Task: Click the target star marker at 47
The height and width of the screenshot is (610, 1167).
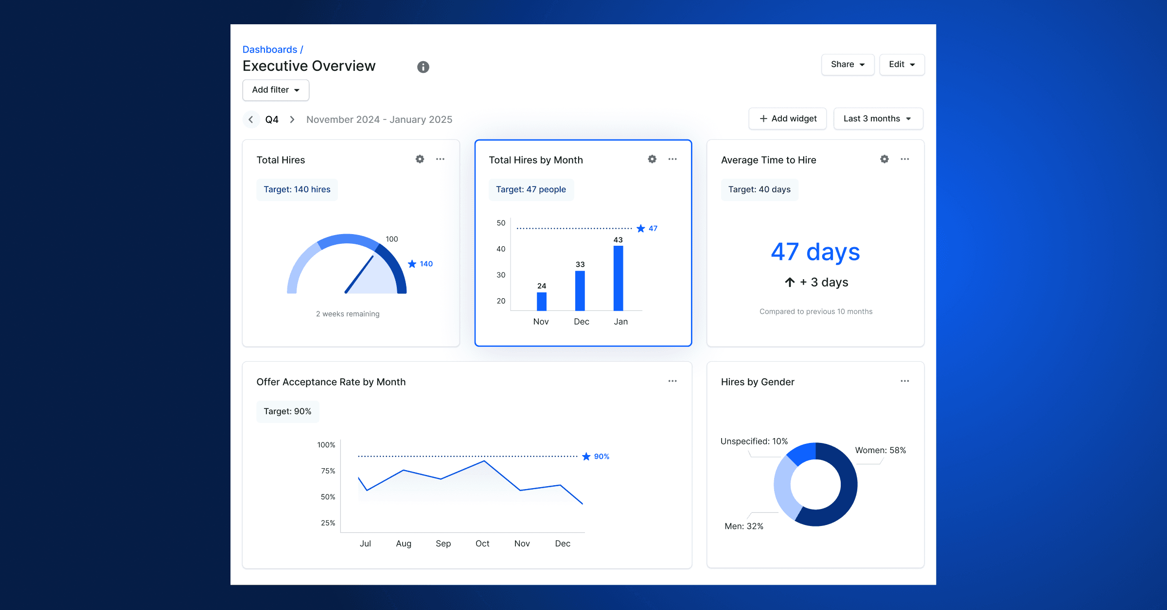Action: 640,228
